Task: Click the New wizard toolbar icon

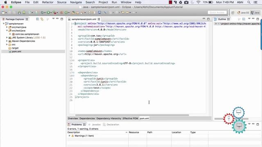Action: 3,13
